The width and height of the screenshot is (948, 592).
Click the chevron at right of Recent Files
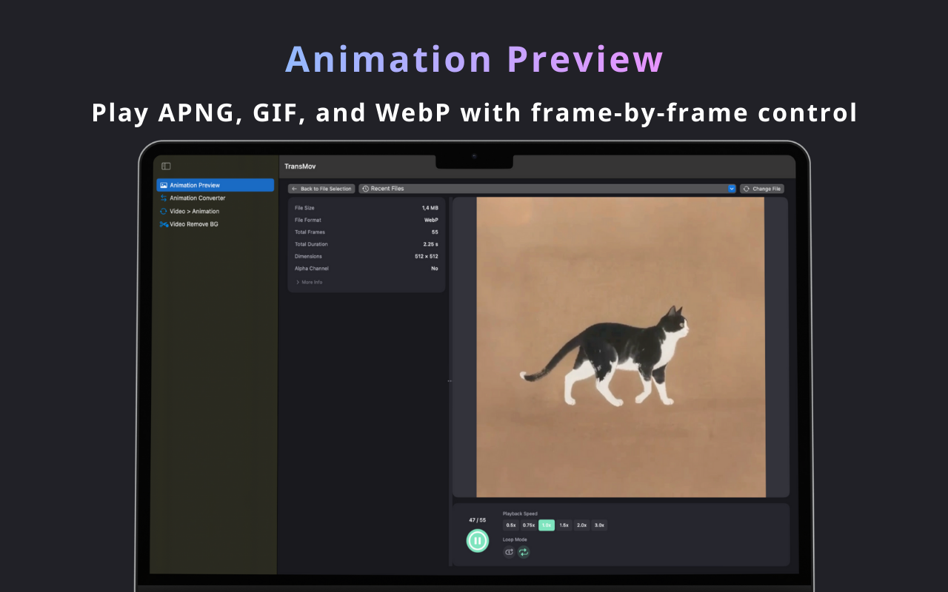(x=732, y=188)
